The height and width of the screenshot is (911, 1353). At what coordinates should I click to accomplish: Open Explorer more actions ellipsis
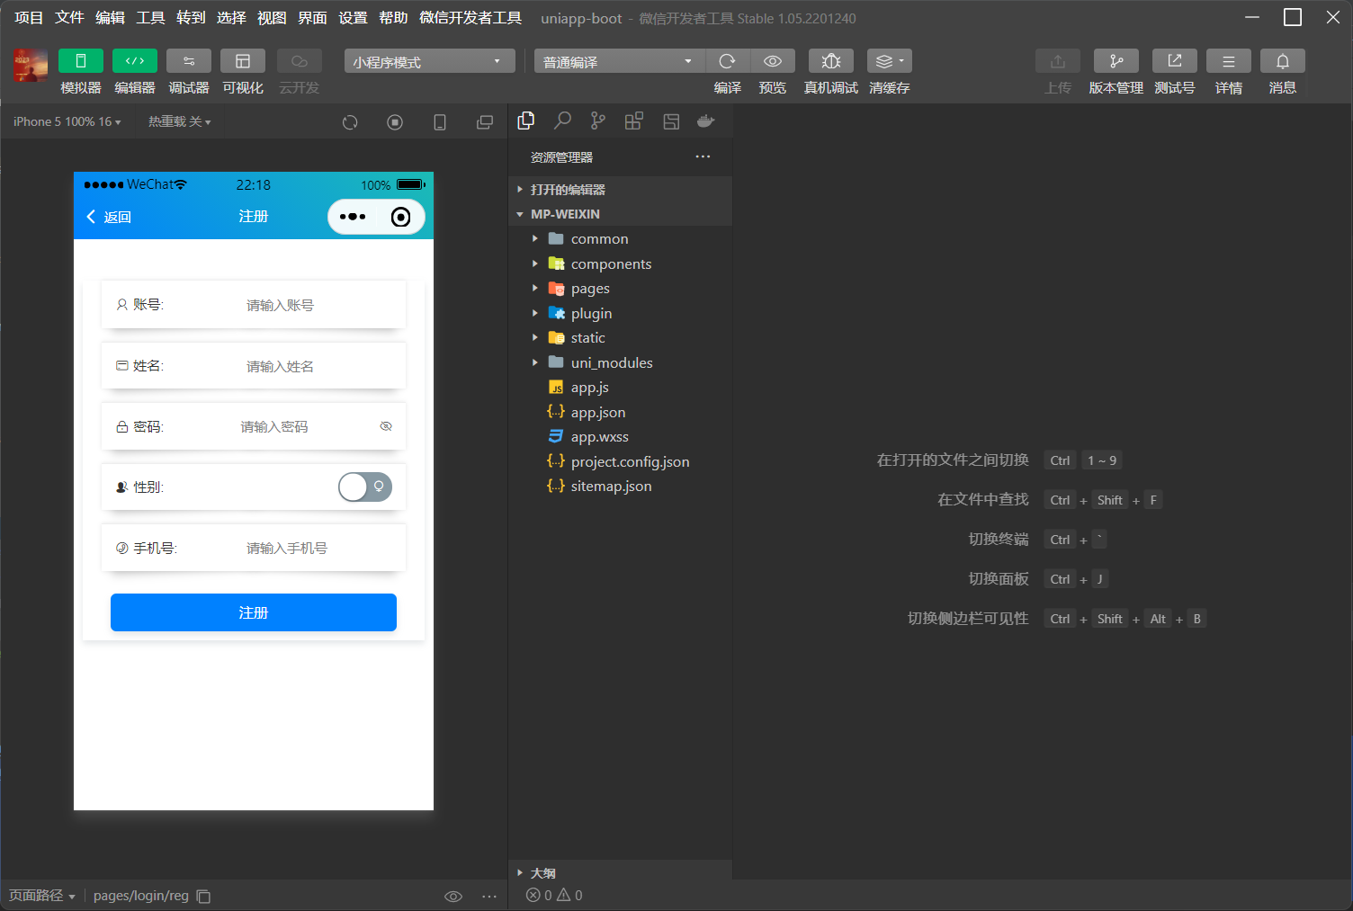pos(703,156)
